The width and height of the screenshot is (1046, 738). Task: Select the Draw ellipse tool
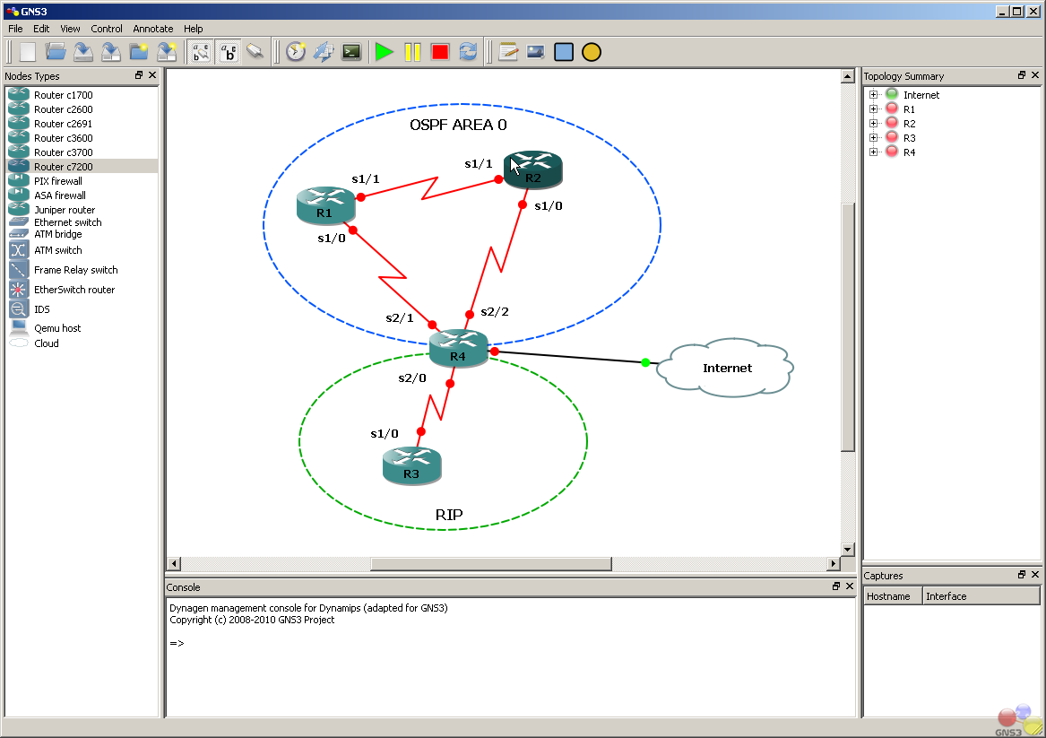[x=591, y=52]
